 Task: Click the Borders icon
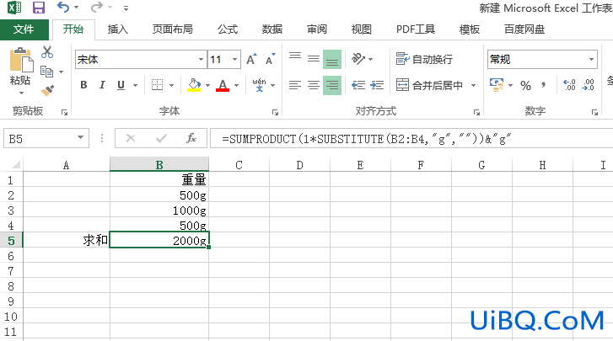pos(157,85)
